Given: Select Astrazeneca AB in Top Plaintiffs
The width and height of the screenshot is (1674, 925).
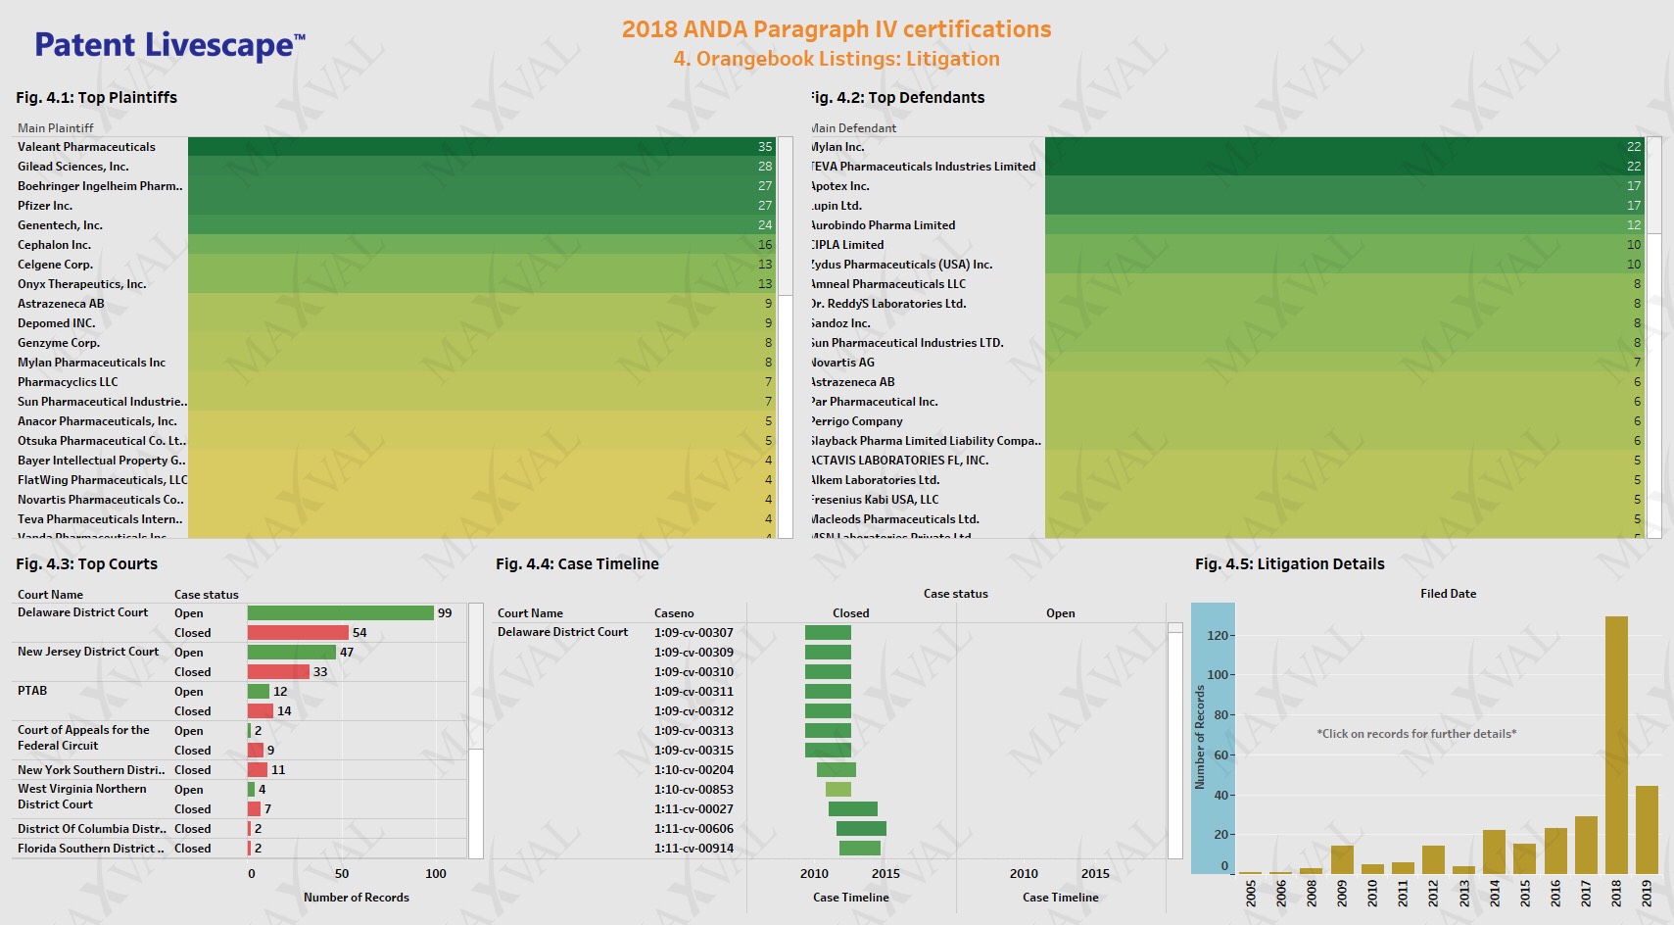Looking at the screenshot, I should (396, 304).
